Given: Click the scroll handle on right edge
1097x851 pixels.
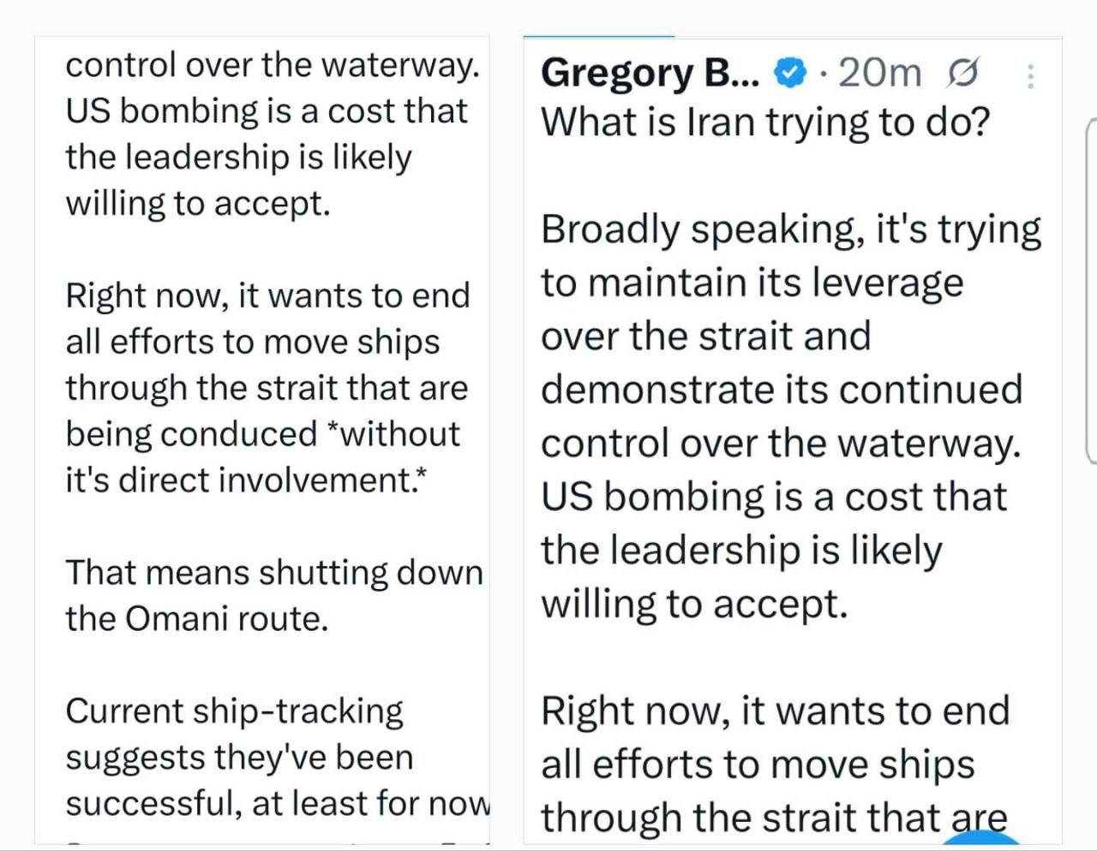Looking at the screenshot, I should pyautogui.click(x=1090, y=291).
